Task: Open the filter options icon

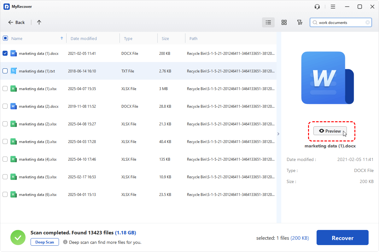Action: [x=300, y=22]
